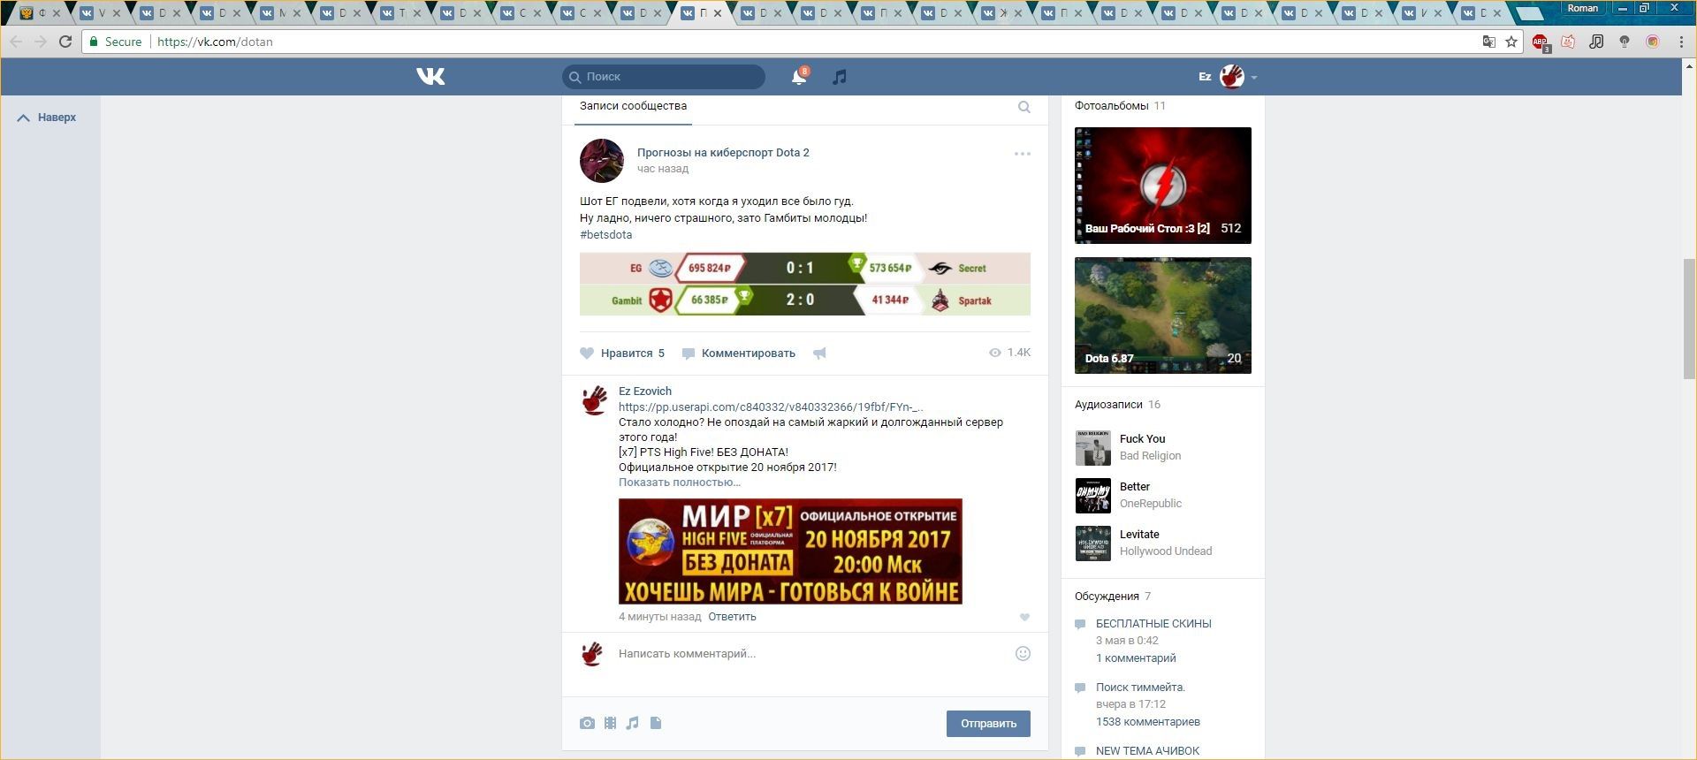The width and height of the screenshot is (1697, 760).
Task: Attach a document file icon
Action: [x=656, y=723]
